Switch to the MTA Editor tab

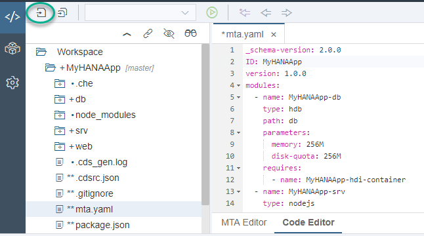click(244, 222)
